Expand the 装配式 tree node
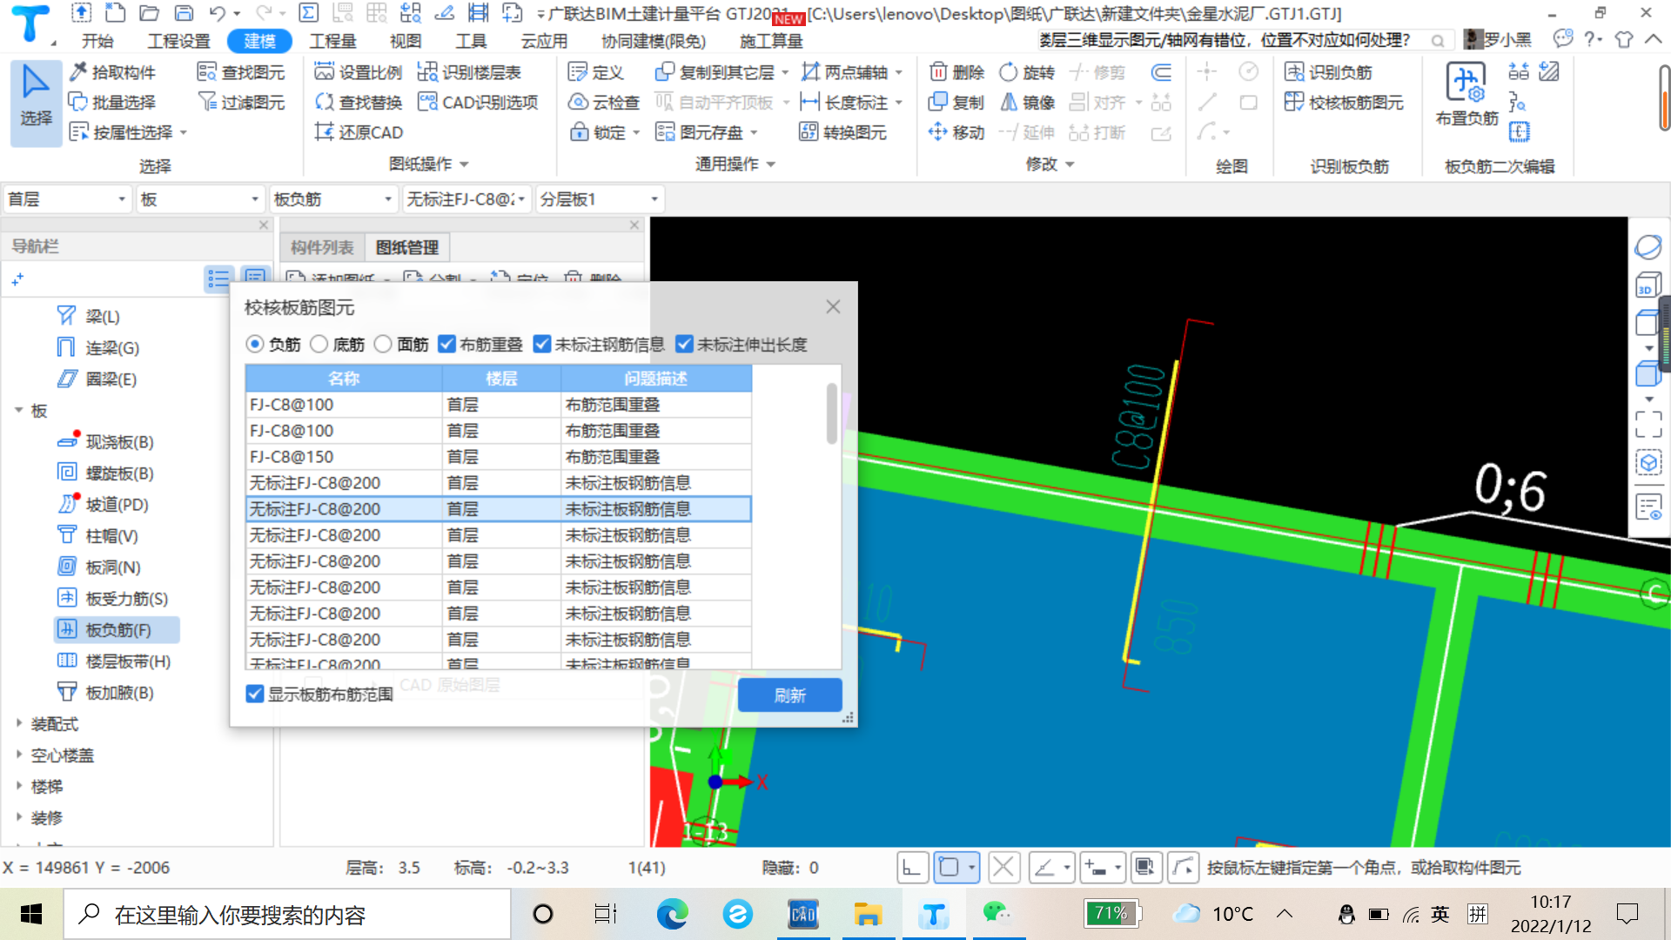The height and width of the screenshot is (940, 1671). coord(18,723)
